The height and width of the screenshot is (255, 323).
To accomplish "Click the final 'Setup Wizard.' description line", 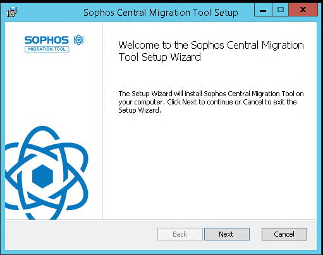I will [x=140, y=110].
